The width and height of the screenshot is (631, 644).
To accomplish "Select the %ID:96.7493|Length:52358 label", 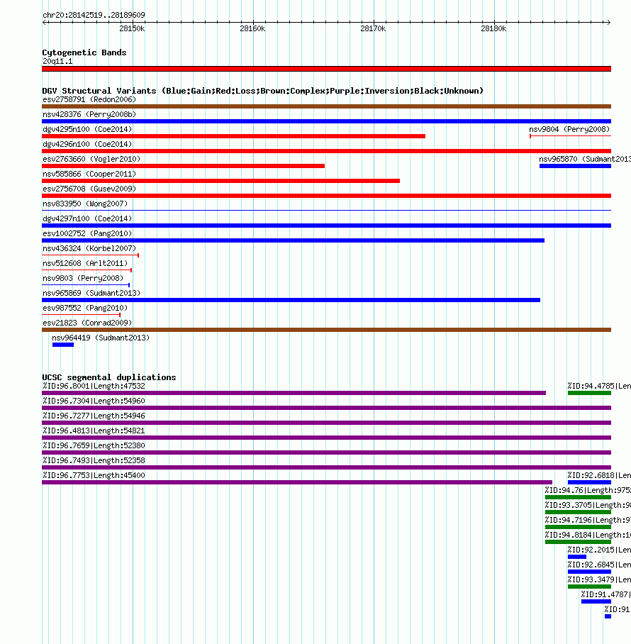I will 94,460.
